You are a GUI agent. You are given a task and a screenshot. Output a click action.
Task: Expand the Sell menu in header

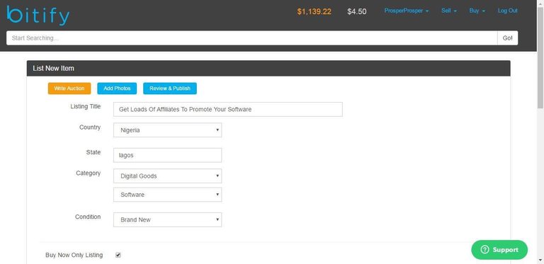tap(448, 11)
